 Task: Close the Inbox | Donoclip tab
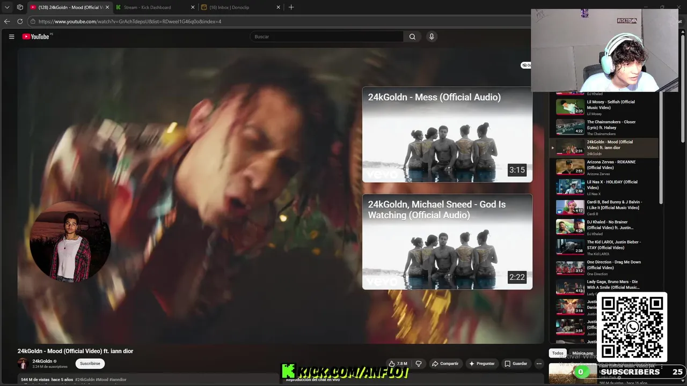(278, 7)
